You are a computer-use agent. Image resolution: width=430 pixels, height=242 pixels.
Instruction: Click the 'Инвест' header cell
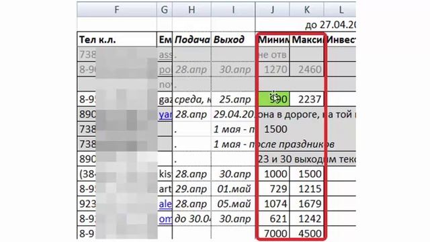(341, 40)
